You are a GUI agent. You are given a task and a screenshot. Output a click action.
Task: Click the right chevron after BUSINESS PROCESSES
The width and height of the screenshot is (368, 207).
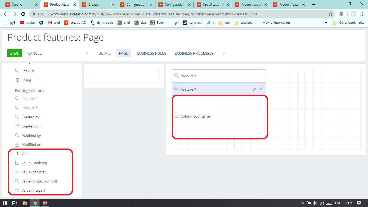[224, 53]
